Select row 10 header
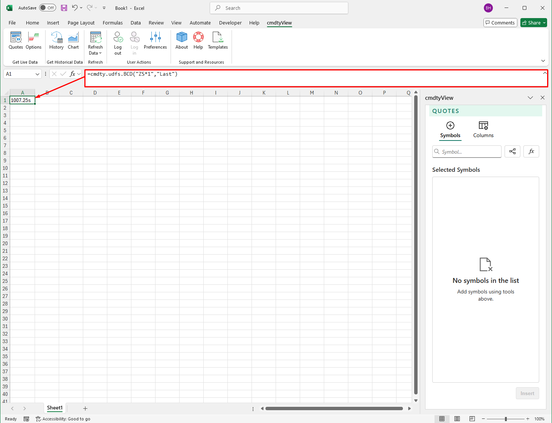The image size is (552, 423). tap(5, 168)
